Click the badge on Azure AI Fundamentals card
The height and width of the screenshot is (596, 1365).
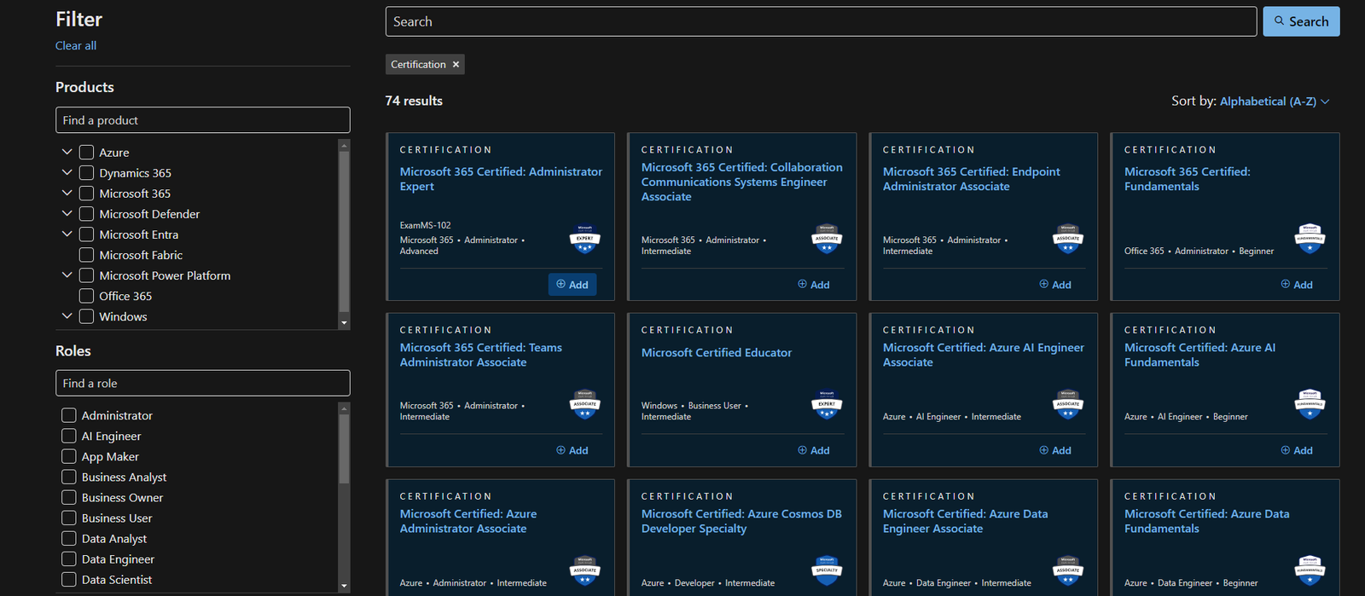click(x=1310, y=405)
